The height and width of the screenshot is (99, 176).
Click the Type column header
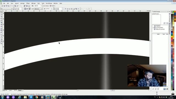(164, 34)
